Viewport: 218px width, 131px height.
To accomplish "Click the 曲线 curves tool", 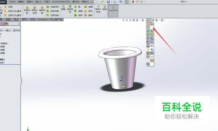I will click(x=105, y=8).
